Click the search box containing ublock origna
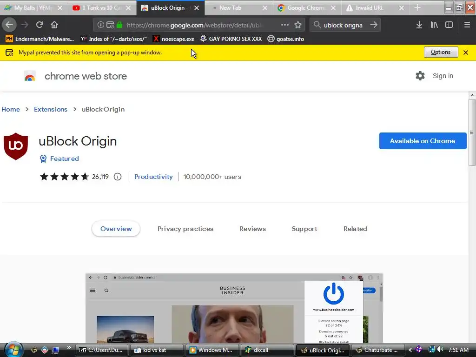Viewport: 476px width, 357px height. tap(344, 25)
